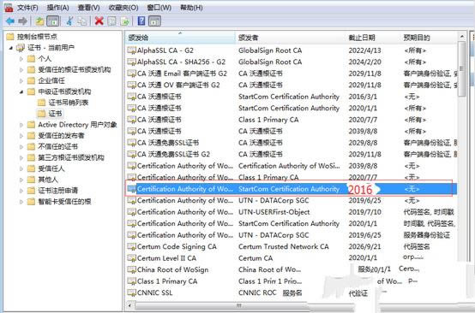475x313 pixels.
Task: Click certificate icon of AlphaSSL CA - G2
Action: pos(132,50)
